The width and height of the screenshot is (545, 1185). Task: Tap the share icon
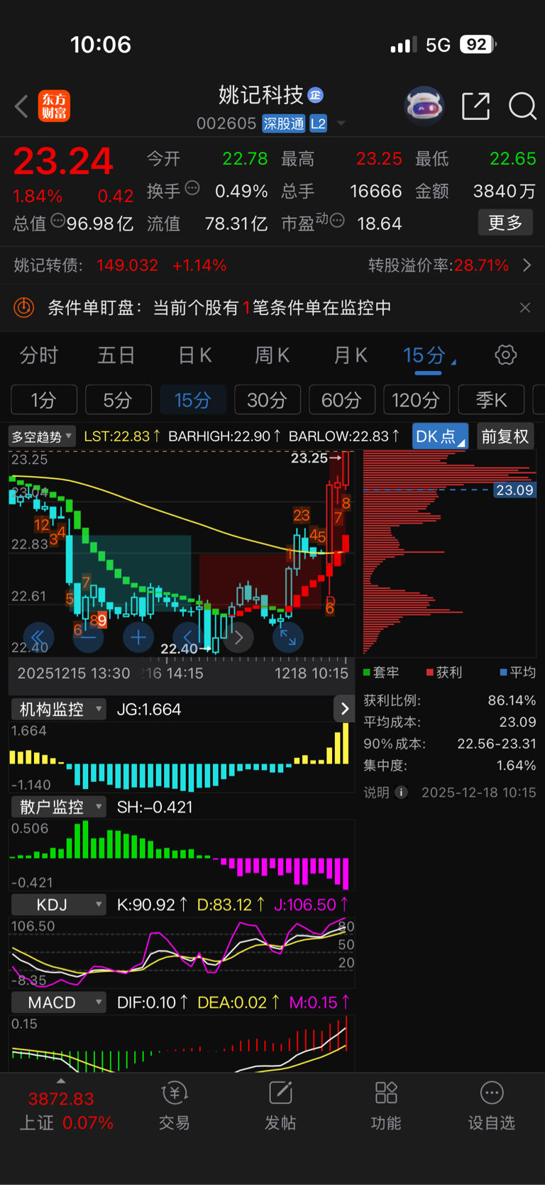coord(475,106)
